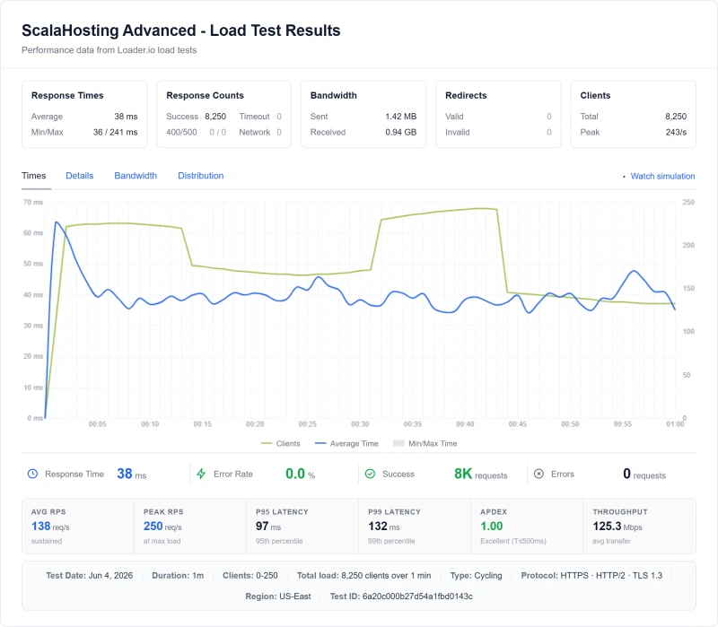Viewport: 718px width, 627px height.
Task: Click the Clients: 0-250 entry
Action: [250, 575]
